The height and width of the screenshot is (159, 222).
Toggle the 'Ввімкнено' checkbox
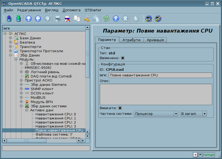click(123, 58)
